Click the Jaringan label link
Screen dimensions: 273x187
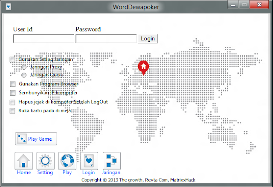click(x=111, y=173)
